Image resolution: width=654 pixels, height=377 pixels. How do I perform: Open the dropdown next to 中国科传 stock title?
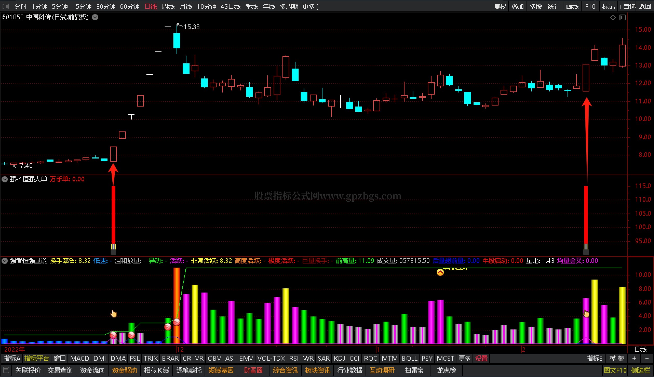tap(95, 17)
